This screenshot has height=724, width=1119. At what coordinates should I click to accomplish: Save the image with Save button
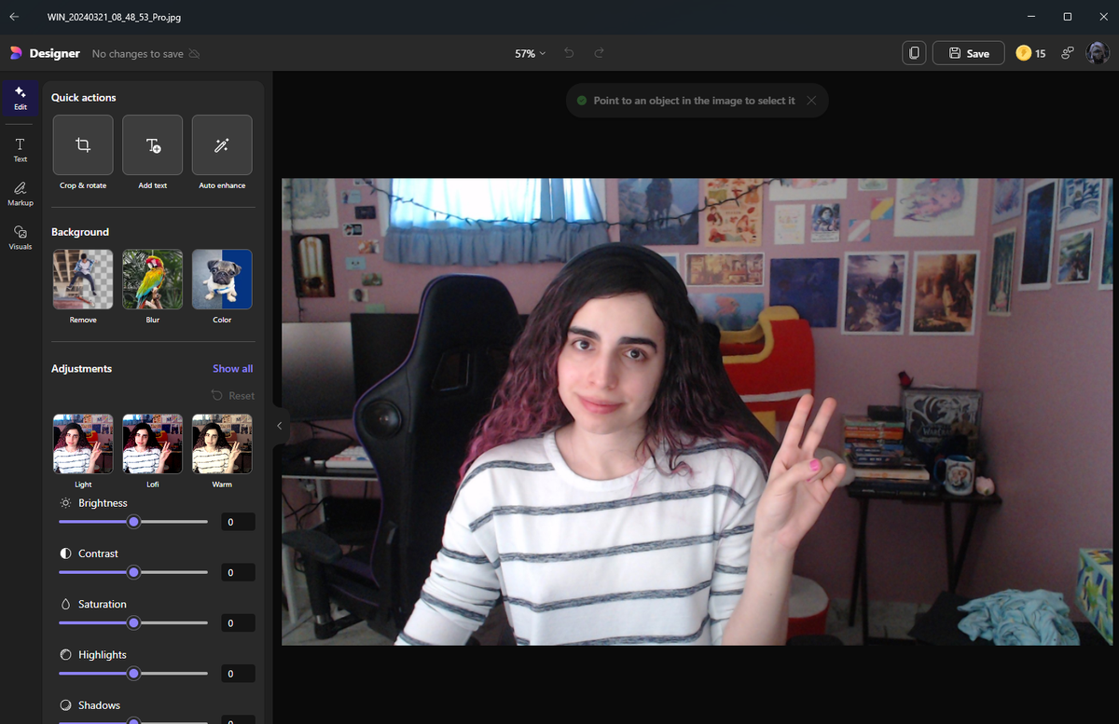click(968, 53)
